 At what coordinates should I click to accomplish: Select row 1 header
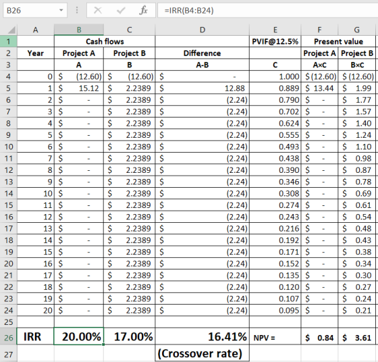8,41
